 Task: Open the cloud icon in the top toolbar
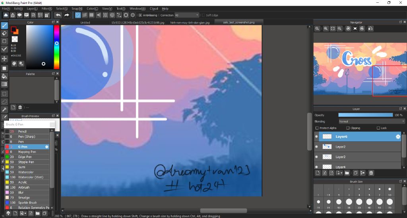click(6, 15)
